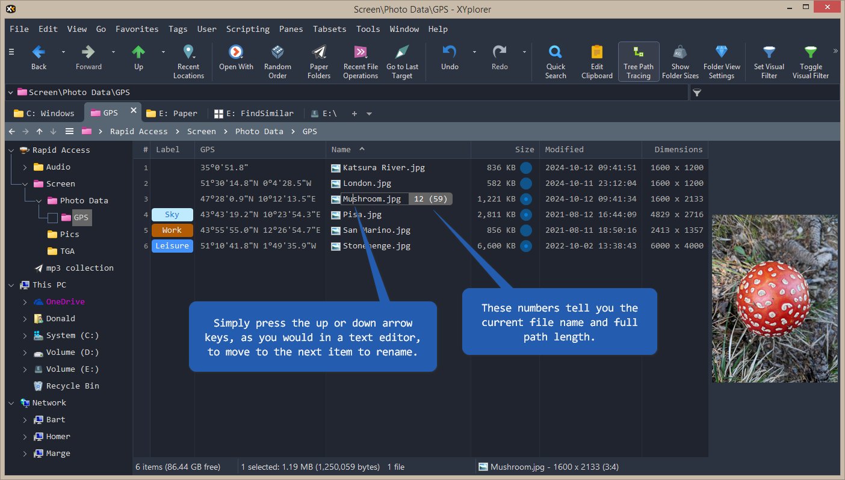The height and width of the screenshot is (480, 845).
Task: Open the Scripting menu
Action: point(247,29)
